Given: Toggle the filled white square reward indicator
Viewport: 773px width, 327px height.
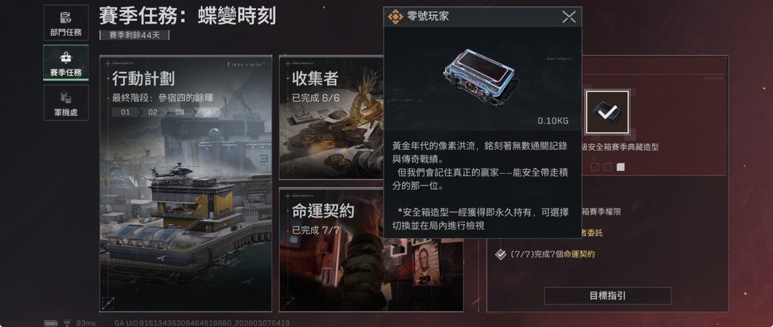Looking at the screenshot, I should pyautogui.click(x=620, y=167).
